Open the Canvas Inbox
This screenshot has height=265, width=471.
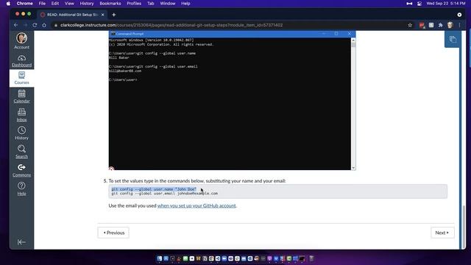21,115
